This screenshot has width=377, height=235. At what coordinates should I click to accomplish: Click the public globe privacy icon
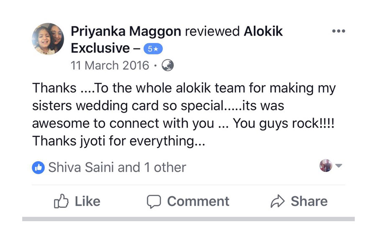[x=168, y=65]
